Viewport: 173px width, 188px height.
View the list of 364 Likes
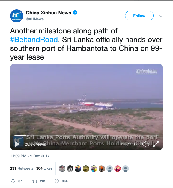coord(44,168)
